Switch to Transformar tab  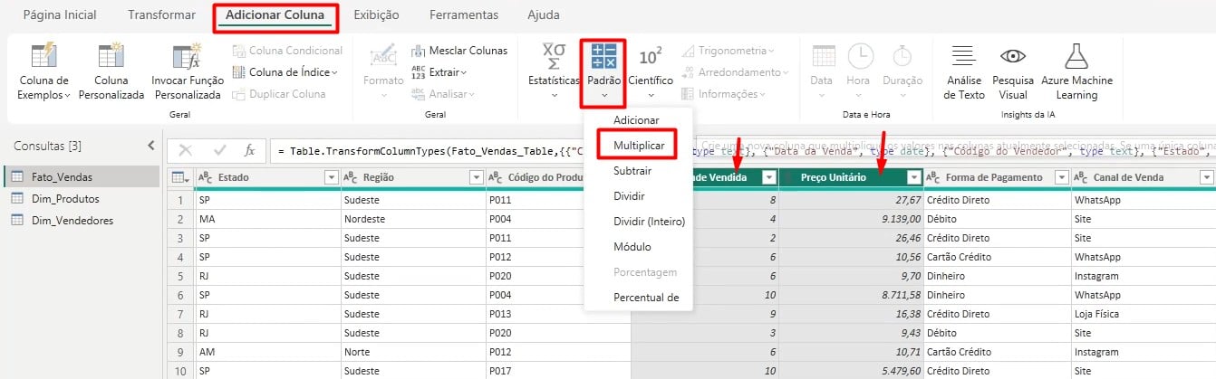tap(161, 15)
